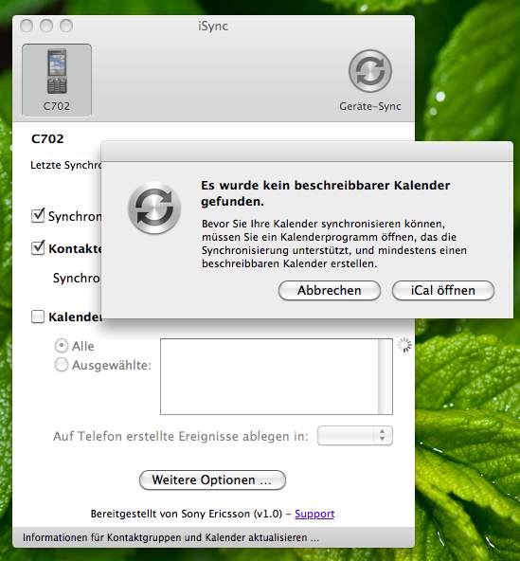The width and height of the screenshot is (520, 561).
Task: Click Abbrechen in the dialog
Action: 330,290
